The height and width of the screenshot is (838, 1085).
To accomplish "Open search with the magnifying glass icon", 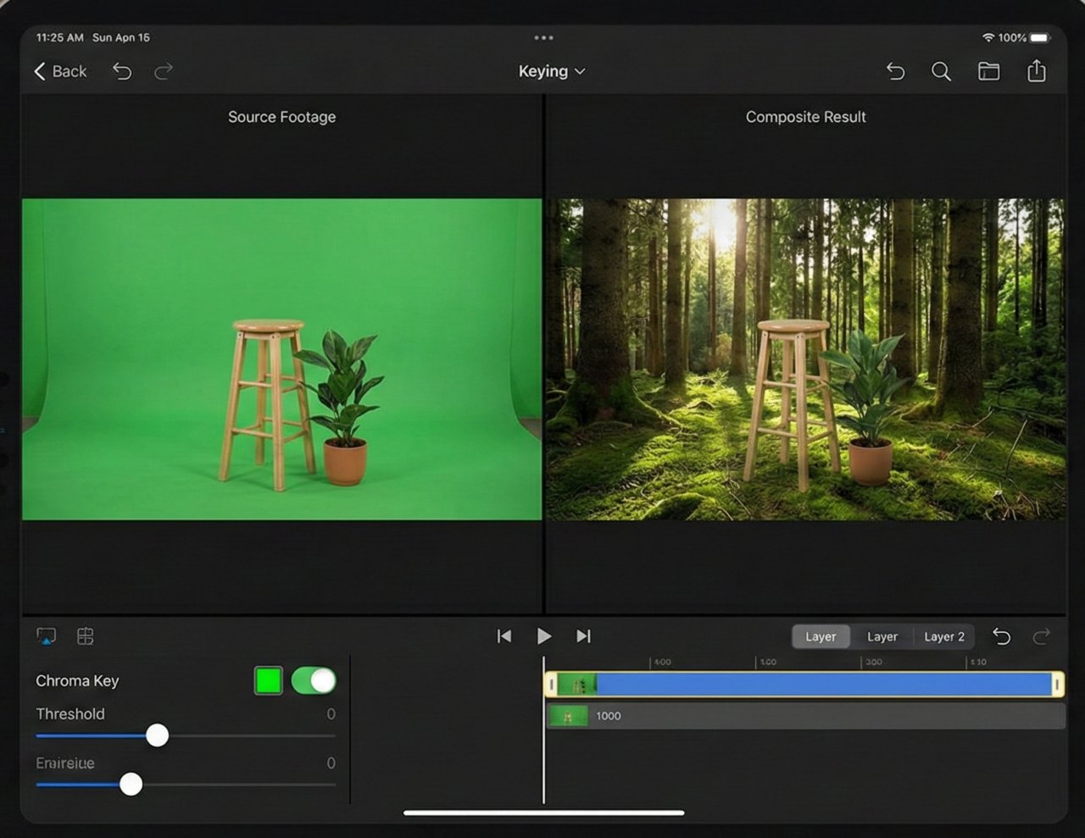I will pyautogui.click(x=941, y=72).
